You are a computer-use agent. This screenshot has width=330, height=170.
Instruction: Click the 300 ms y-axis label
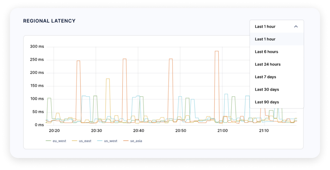37,46
